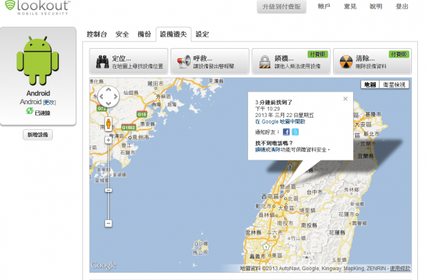Switch map to 衛星檢視 satellite view

(394, 85)
